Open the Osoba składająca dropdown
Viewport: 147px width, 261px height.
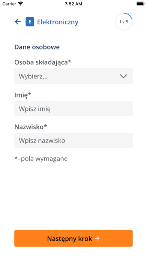click(73, 76)
